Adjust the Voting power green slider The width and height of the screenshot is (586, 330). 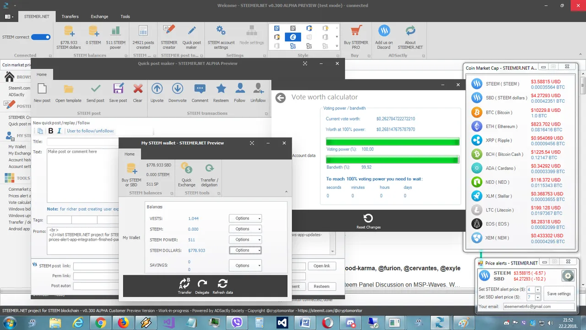coord(392,141)
